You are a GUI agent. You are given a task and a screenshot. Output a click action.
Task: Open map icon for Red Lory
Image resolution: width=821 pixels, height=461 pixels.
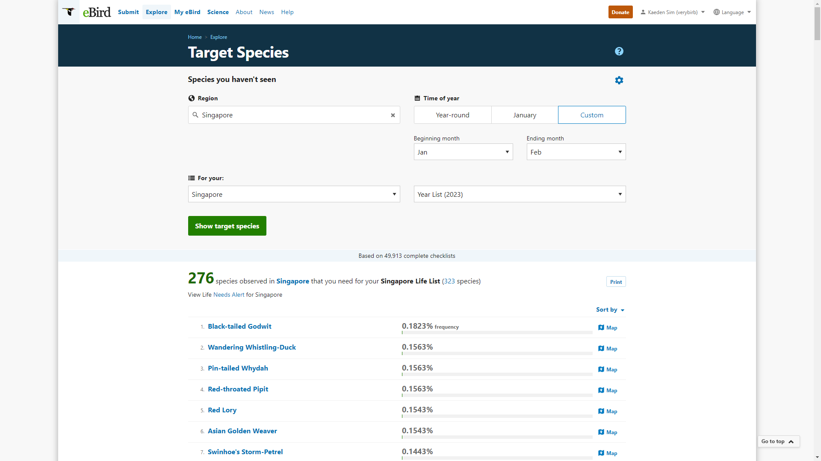601,411
